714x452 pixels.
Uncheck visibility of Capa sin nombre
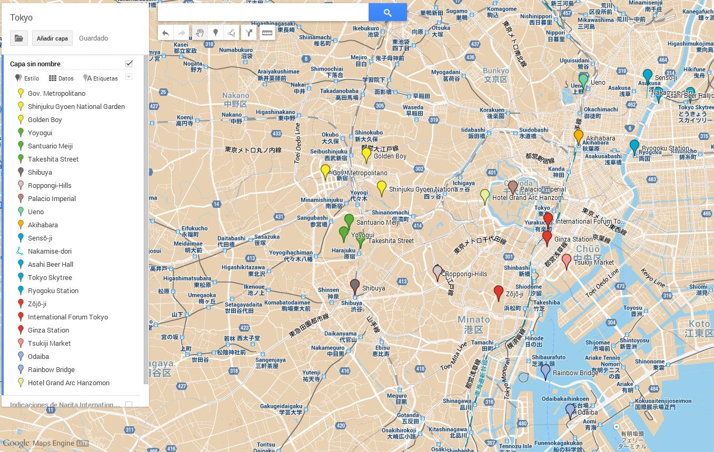pyautogui.click(x=128, y=63)
